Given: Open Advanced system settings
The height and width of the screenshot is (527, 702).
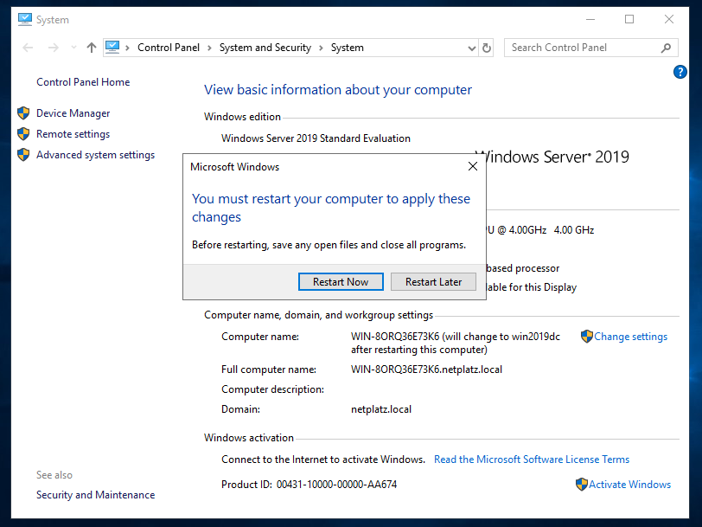Looking at the screenshot, I should point(95,155).
